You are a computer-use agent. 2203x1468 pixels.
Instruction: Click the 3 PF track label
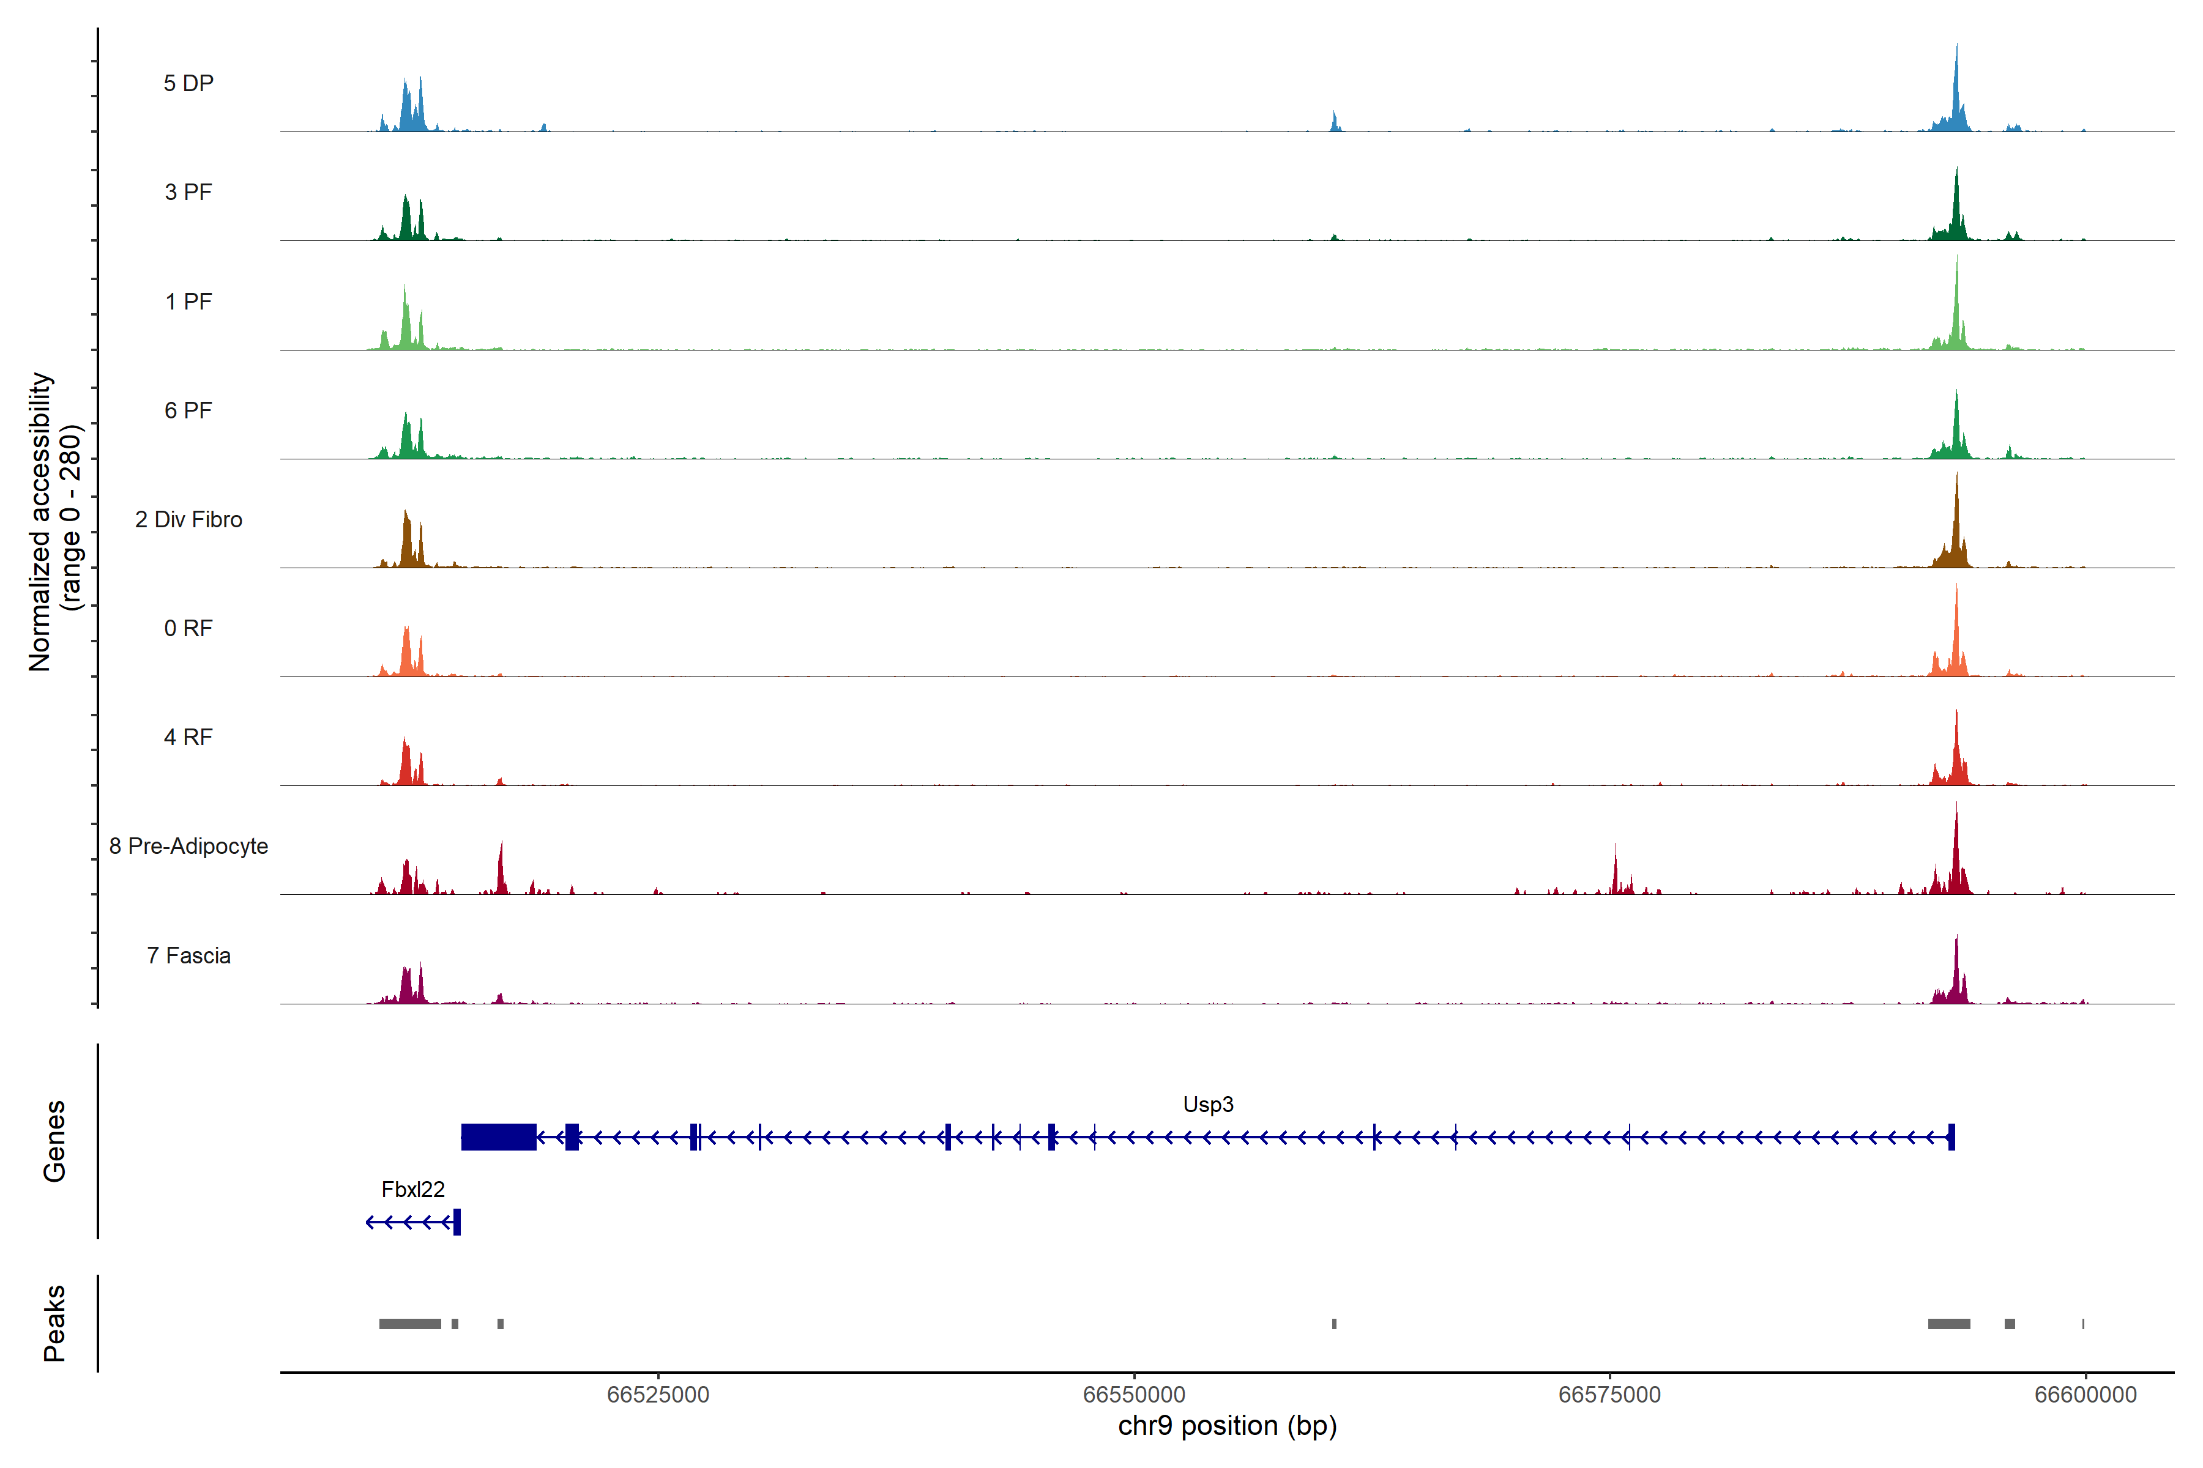188,192
